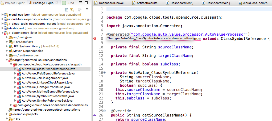Expand src/main/java folder
Image resolution: width=272 pixels, height=121 pixels.
click(x=7, y=37)
